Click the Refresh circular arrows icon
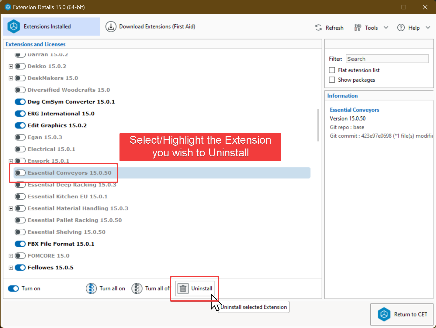 click(x=318, y=28)
